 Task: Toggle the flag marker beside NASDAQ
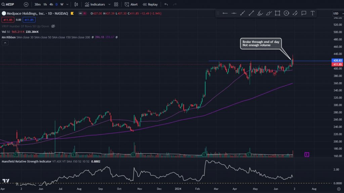point(72,13)
